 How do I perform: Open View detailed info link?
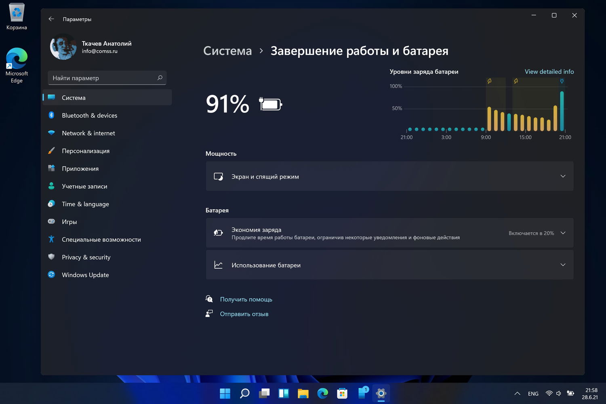(549, 72)
